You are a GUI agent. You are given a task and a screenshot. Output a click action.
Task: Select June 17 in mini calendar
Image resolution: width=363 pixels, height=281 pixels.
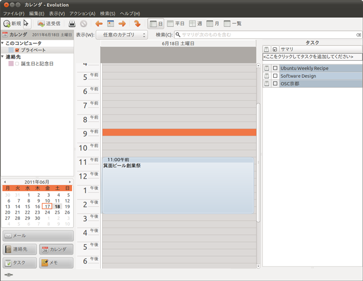47,206
